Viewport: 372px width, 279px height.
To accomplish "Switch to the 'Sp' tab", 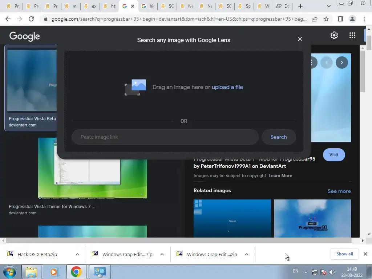I will pos(244,6).
